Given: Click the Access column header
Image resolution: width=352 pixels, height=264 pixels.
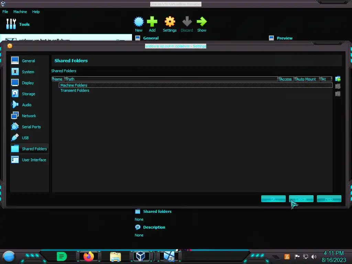Looking at the screenshot, I should pyautogui.click(x=286, y=79).
